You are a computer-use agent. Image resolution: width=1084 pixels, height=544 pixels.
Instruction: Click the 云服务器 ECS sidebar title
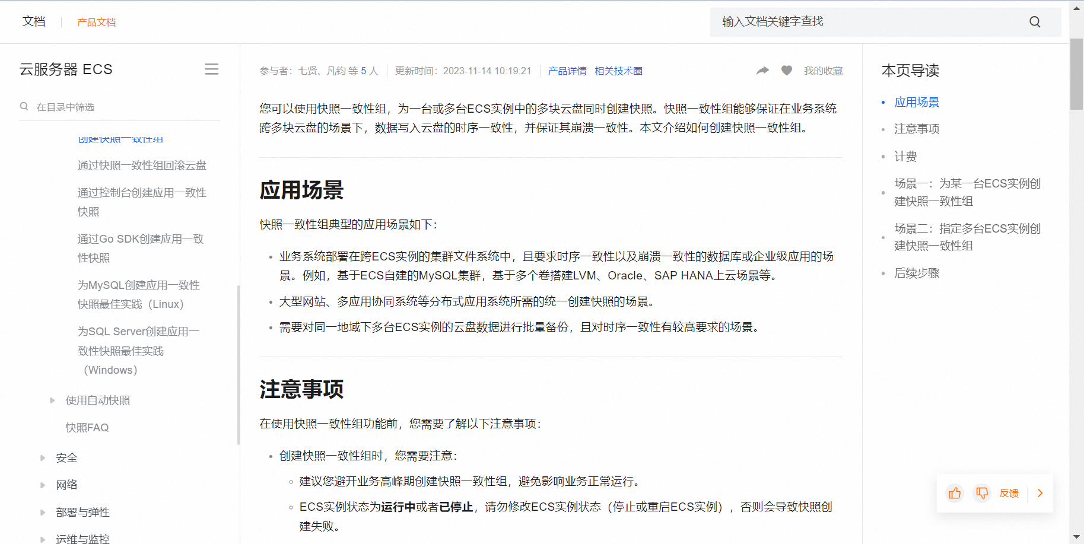[66, 69]
